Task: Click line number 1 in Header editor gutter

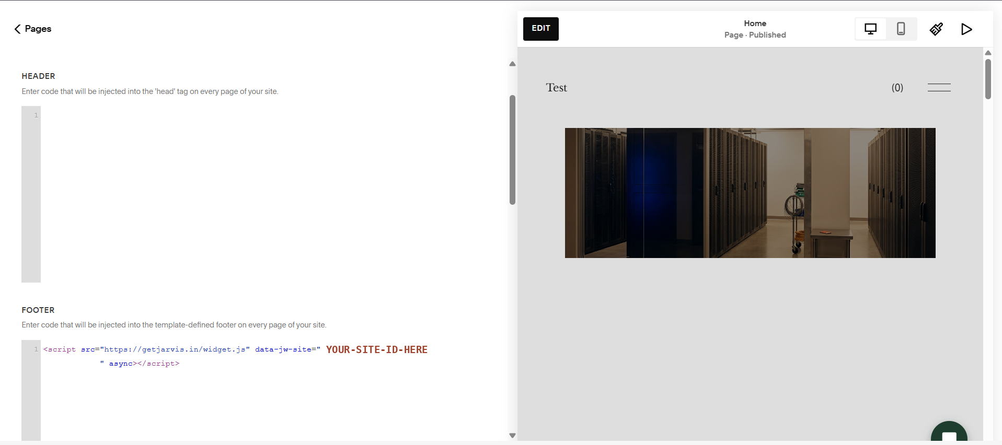Action: point(36,115)
